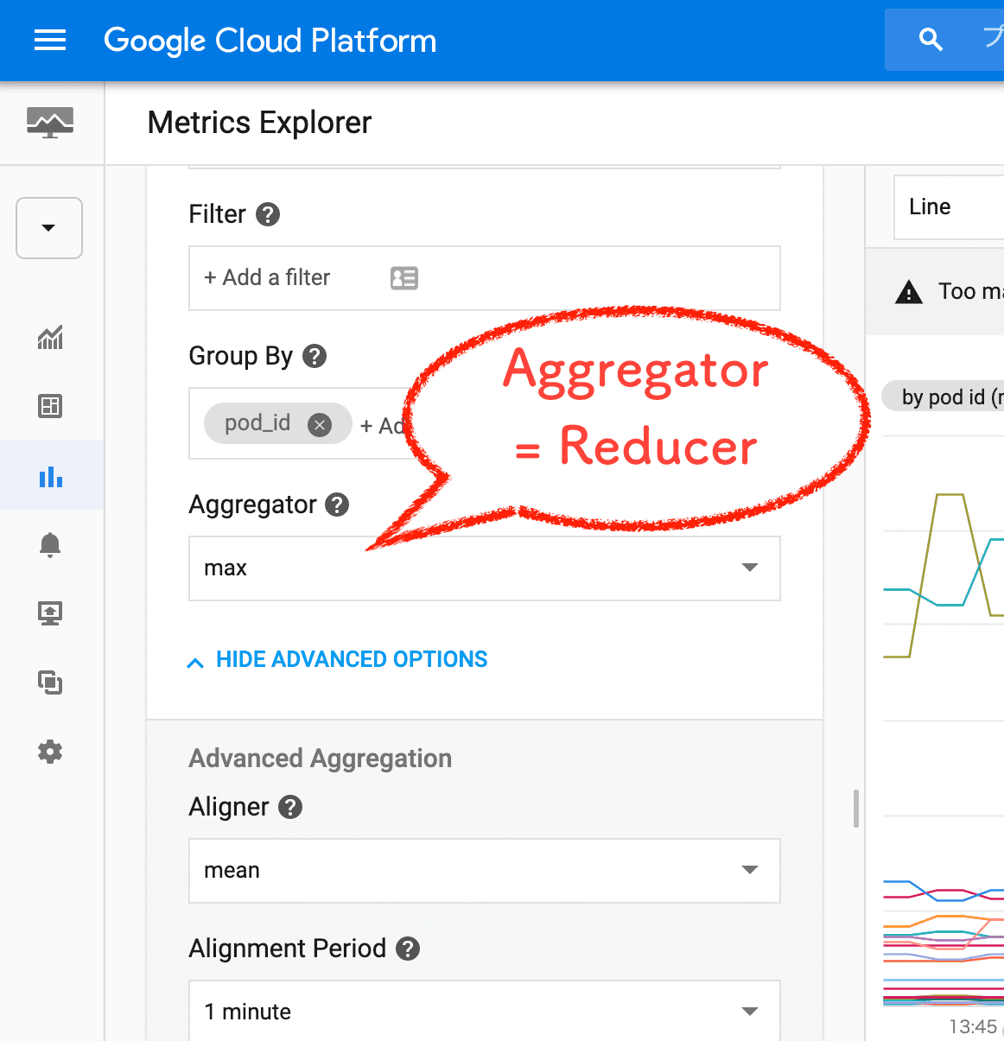1004x1041 pixels.
Task: Click the 'by pod id' legend chip
Action: (x=943, y=397)
